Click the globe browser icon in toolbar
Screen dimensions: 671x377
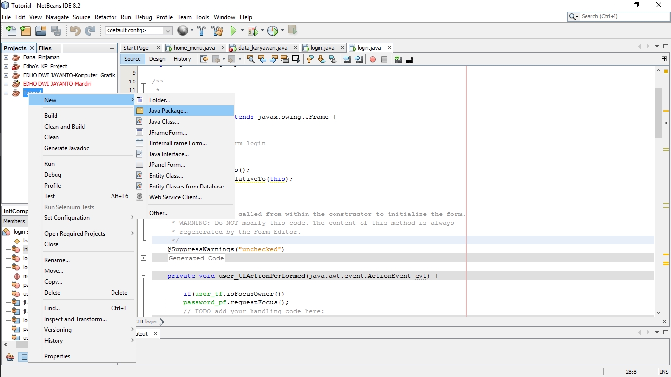182,30
